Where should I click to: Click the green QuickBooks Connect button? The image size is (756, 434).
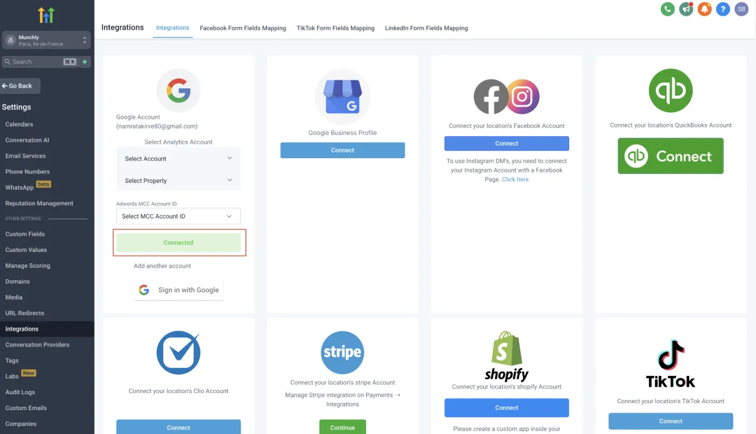click(x=670, y=156)
